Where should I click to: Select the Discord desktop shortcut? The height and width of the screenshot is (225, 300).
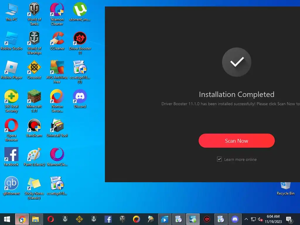click(80, 99)
